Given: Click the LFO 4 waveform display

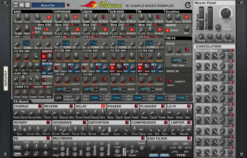Looking at the screenshot, I should tap(121, 43).
